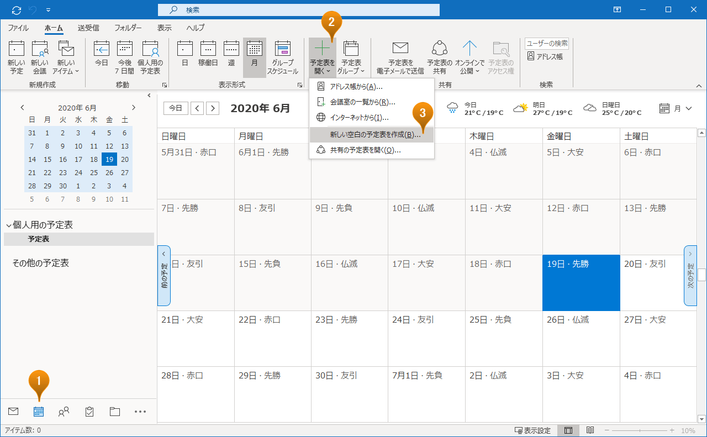Show 今後7日間 view
Image resolution: width=707 pixels, height=437 pixels.
pyautogui.click(x=124, y=57)
